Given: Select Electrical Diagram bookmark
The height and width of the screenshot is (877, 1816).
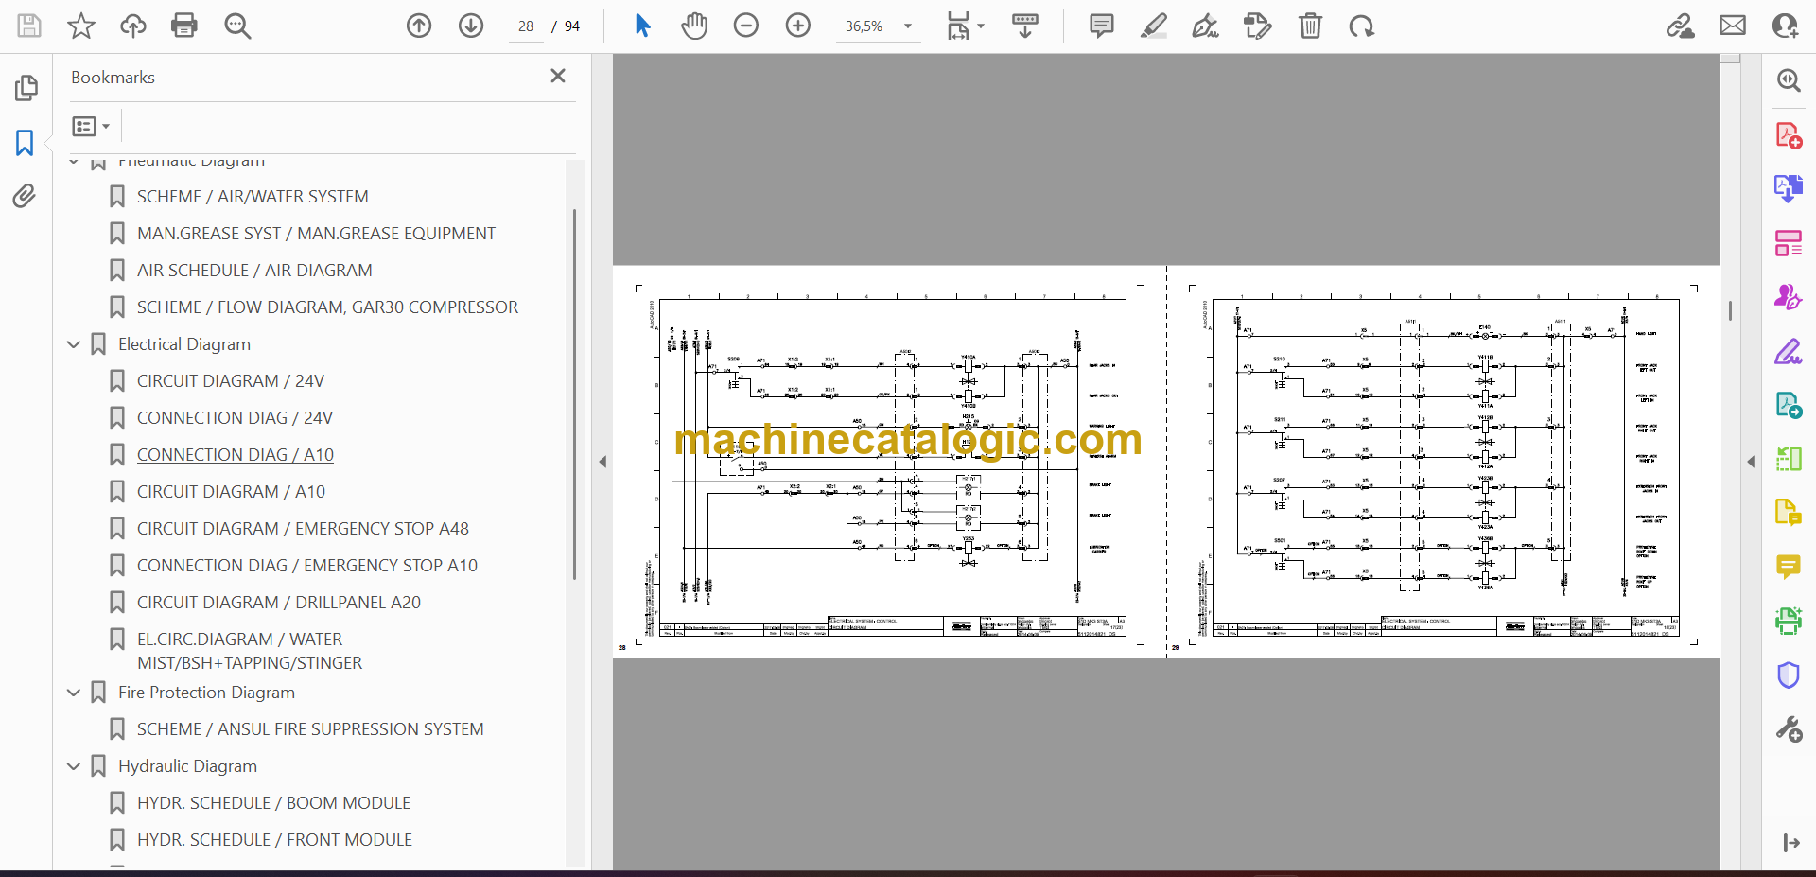Looking at the screenshot, I should pyautogui.click(x=184, y=344).
